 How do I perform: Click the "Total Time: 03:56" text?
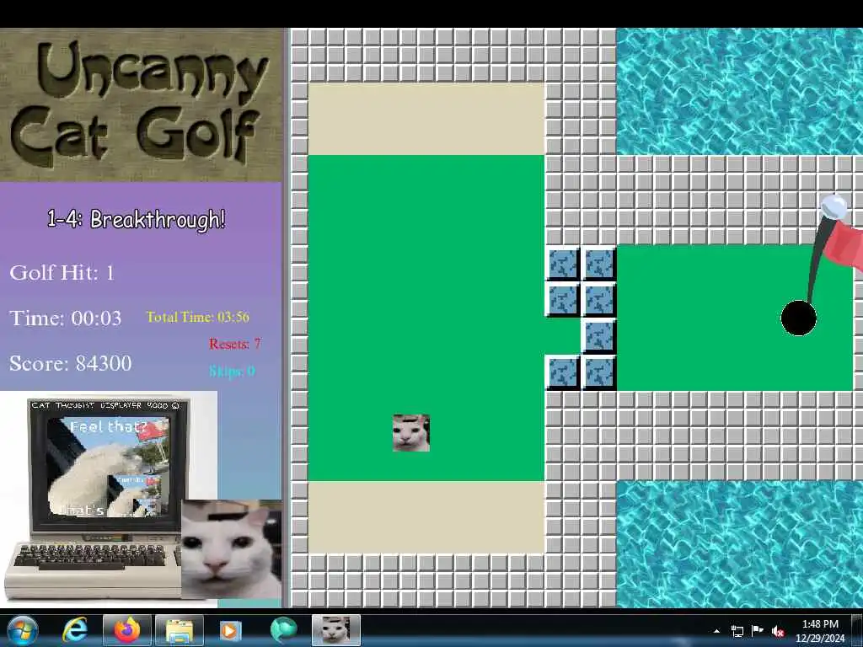(x=197, y=317)
